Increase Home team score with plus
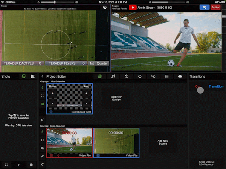Screen dimensions: 226x169 (x=52, y=94)
